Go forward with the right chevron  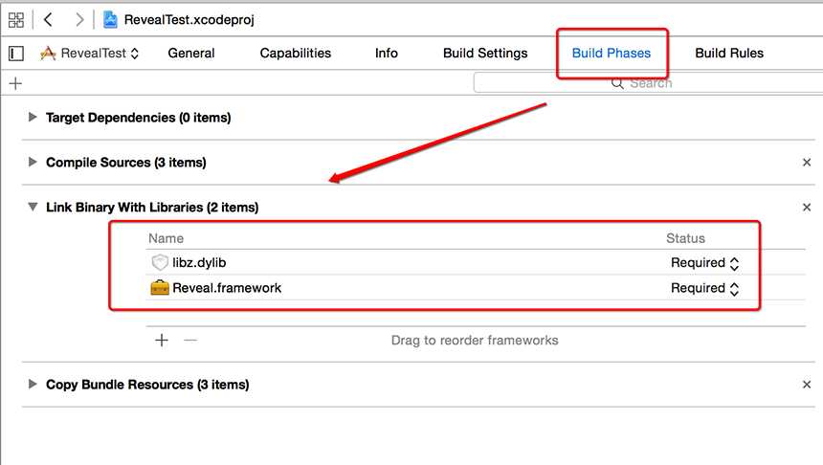[78, 19]
